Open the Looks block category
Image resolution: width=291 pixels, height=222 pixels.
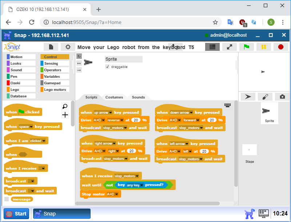21,63
